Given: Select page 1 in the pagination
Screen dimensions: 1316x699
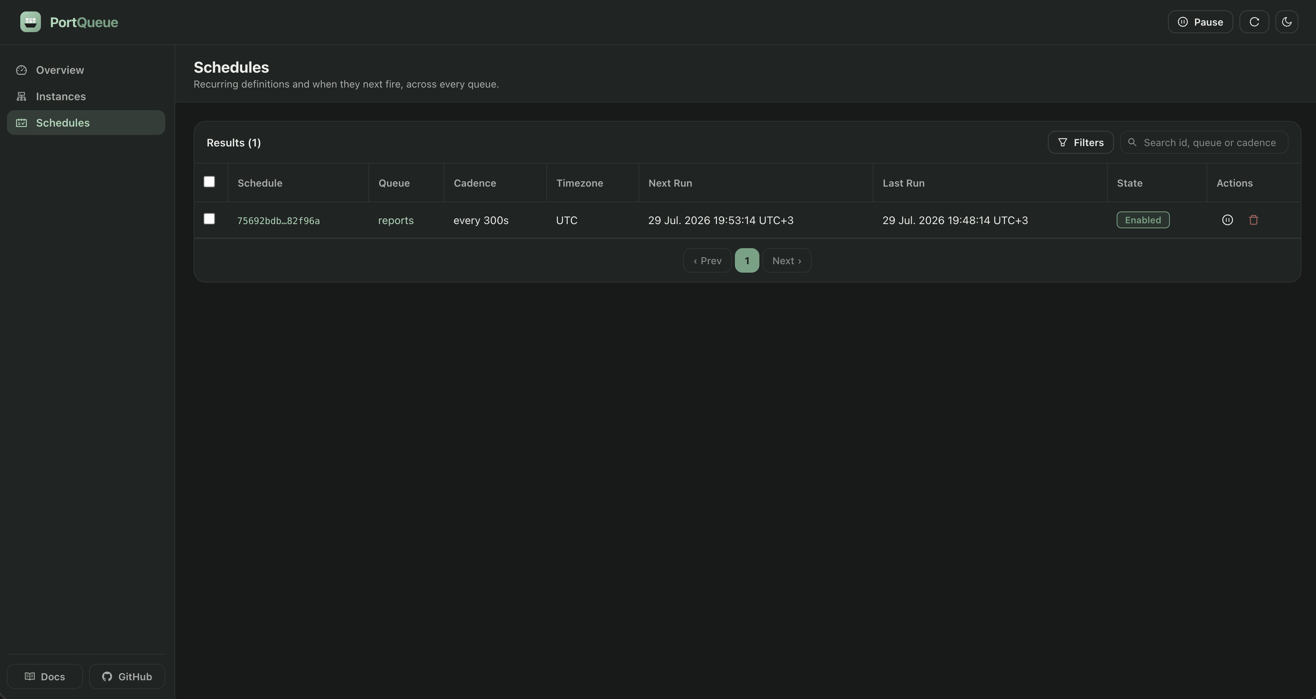Looking at the screenshot, I should point(747,261).
